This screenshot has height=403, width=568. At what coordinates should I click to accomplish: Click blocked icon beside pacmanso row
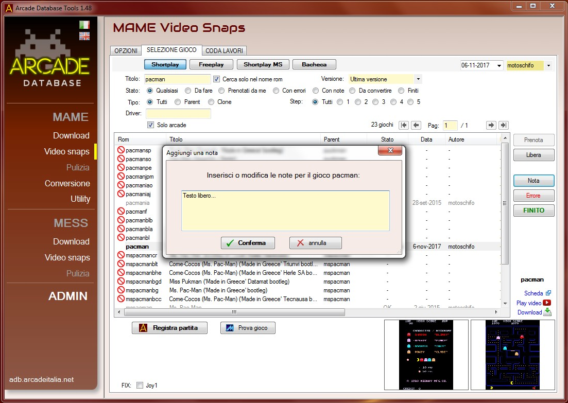click(121, 159)
